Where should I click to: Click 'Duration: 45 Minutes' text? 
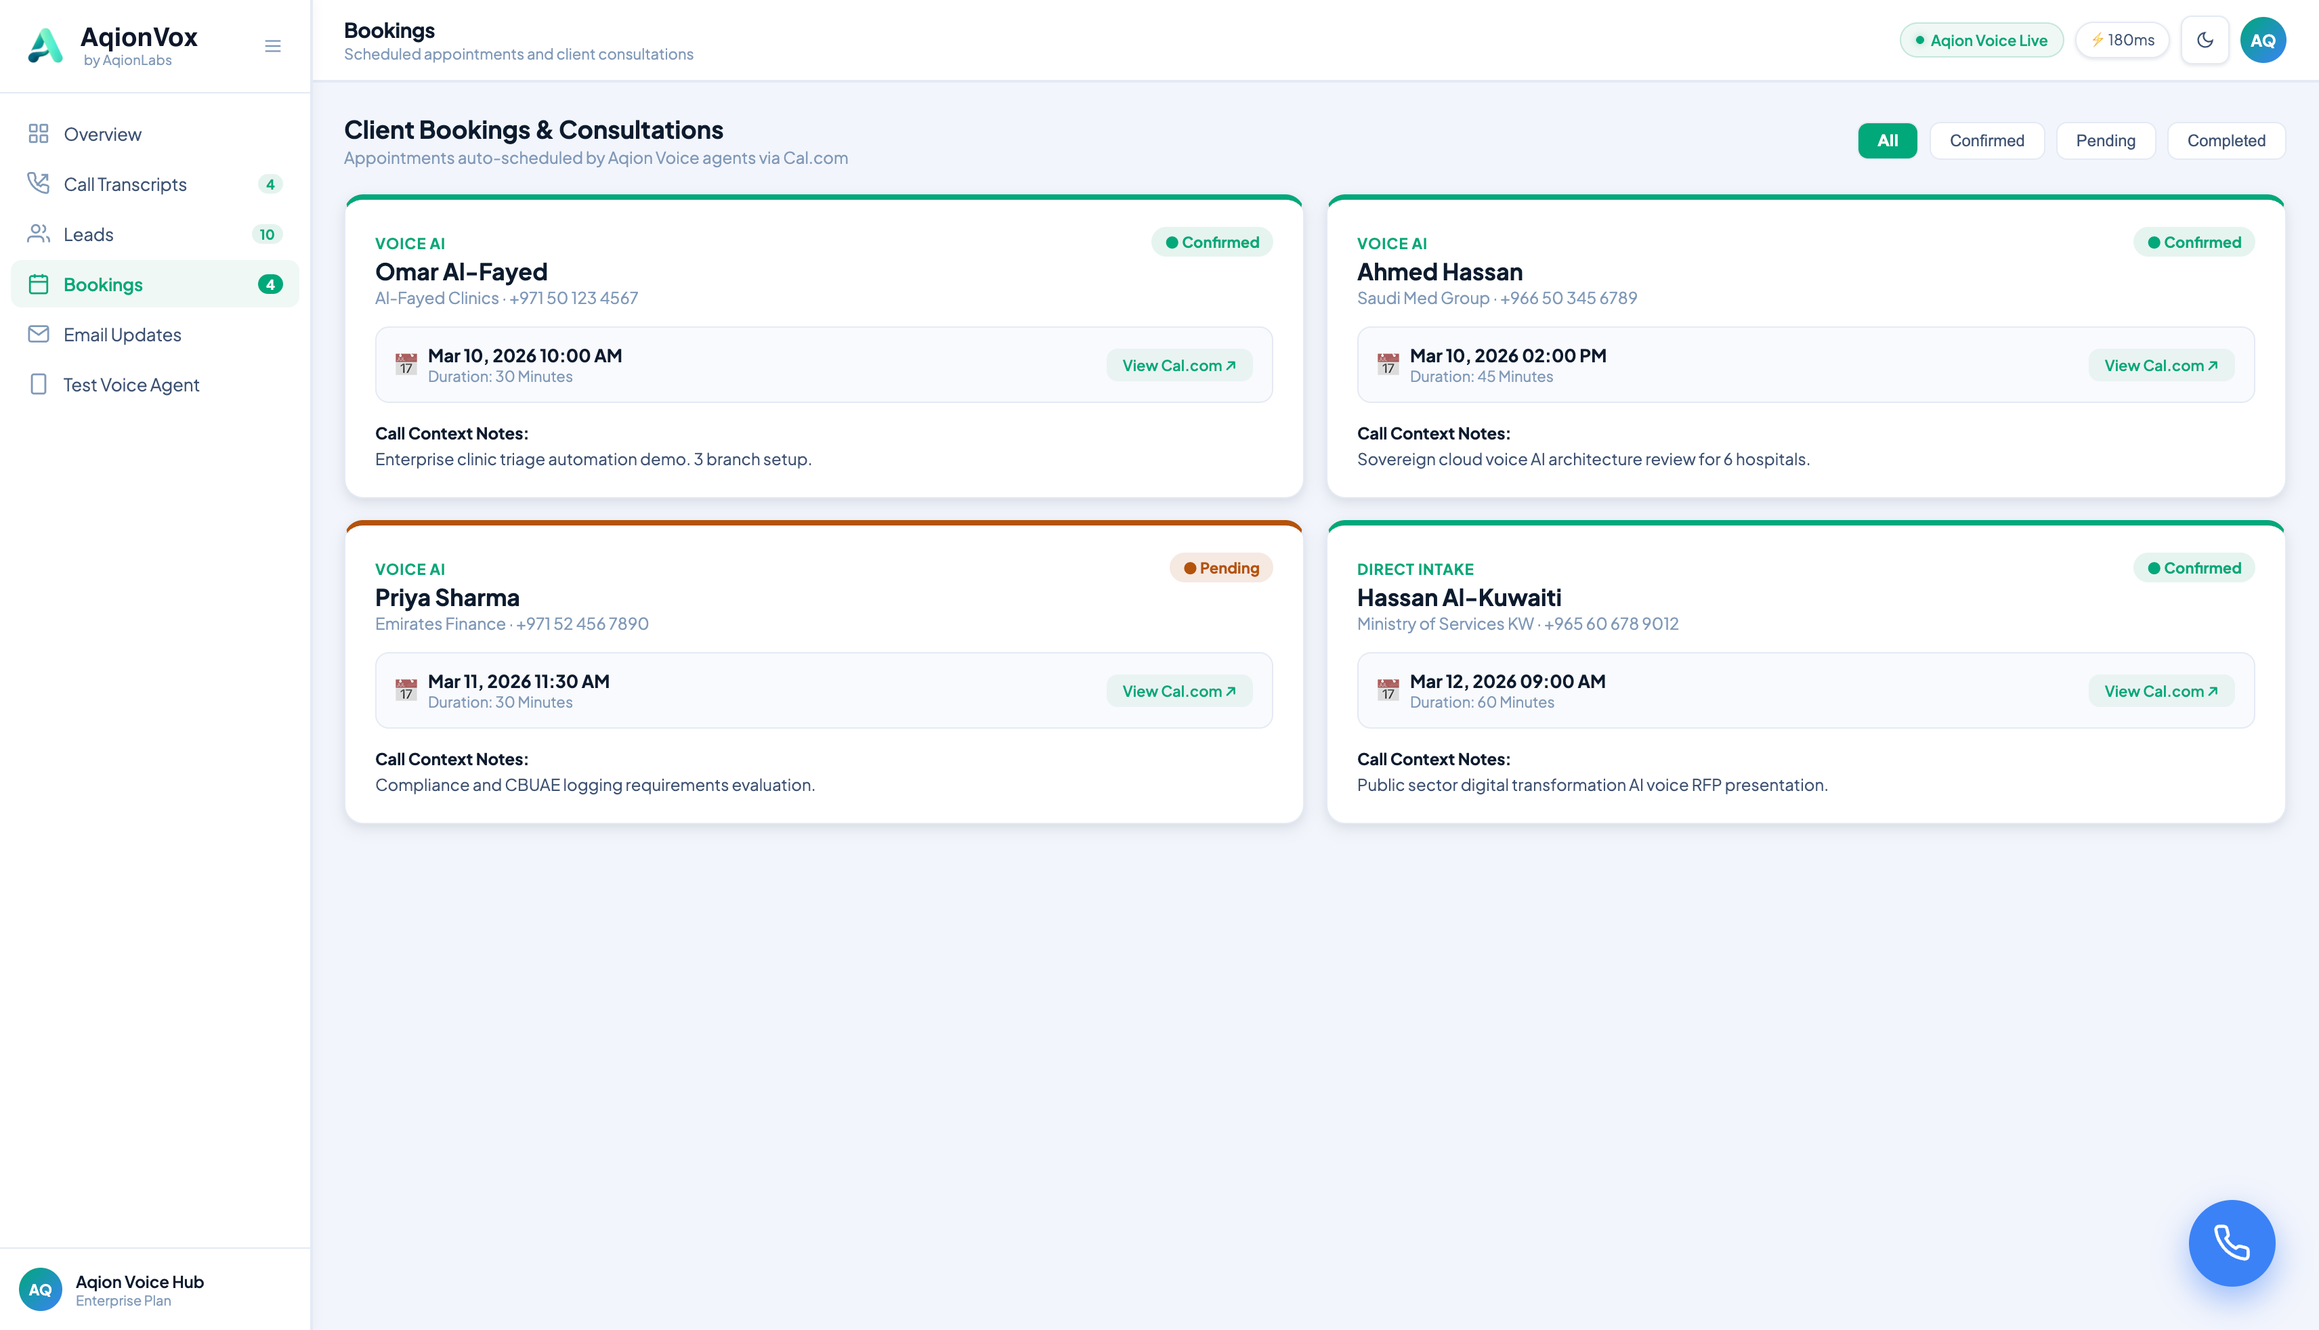coord(1481,377)
